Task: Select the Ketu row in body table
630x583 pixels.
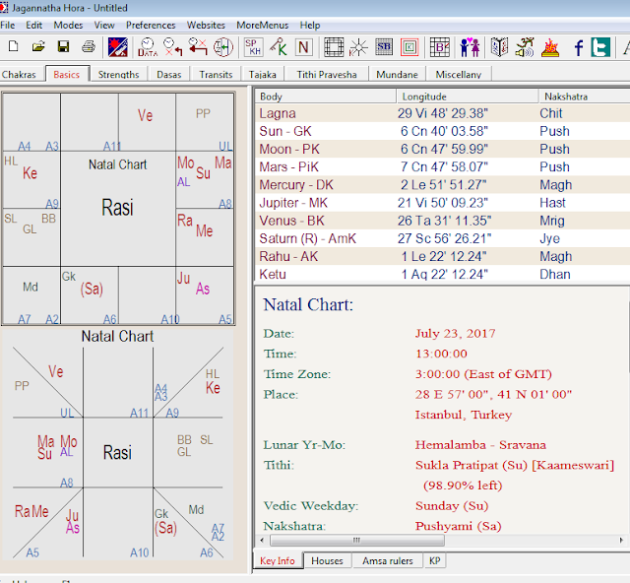Action: [x=442, y=274]
